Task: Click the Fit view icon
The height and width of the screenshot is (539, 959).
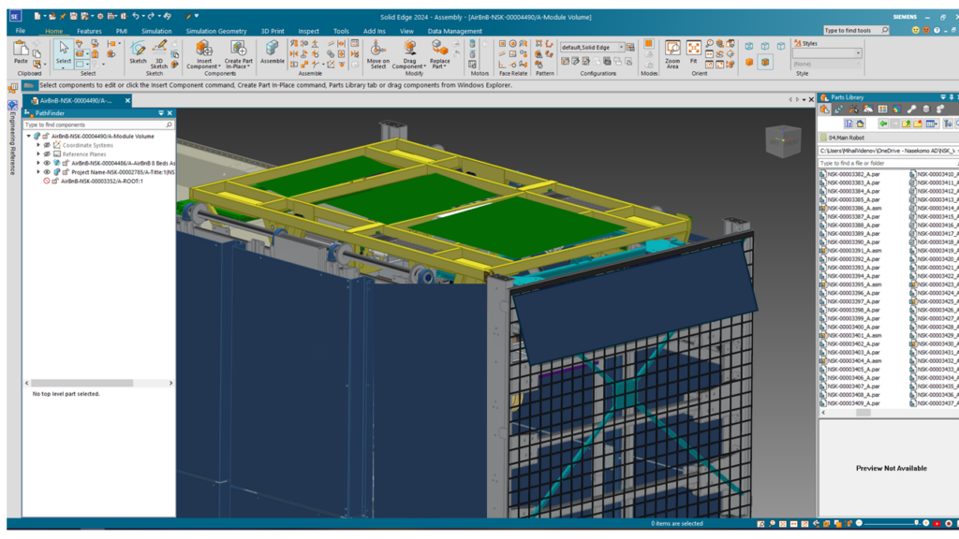Action: pos(693,51)
